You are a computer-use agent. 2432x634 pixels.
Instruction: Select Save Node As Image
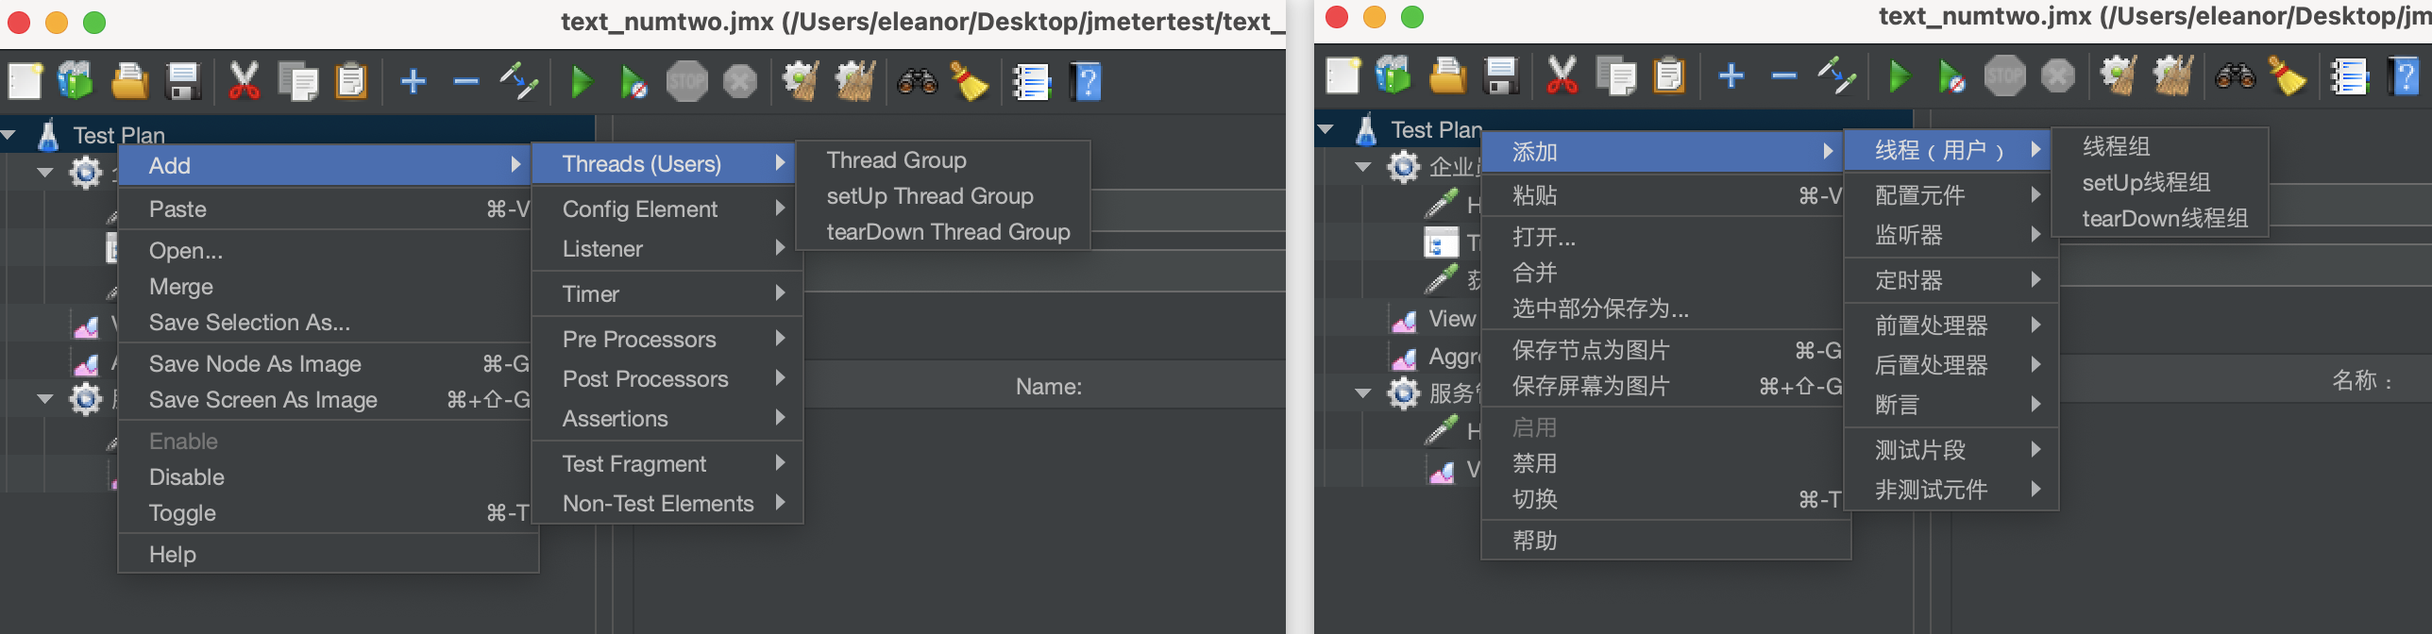328,363
